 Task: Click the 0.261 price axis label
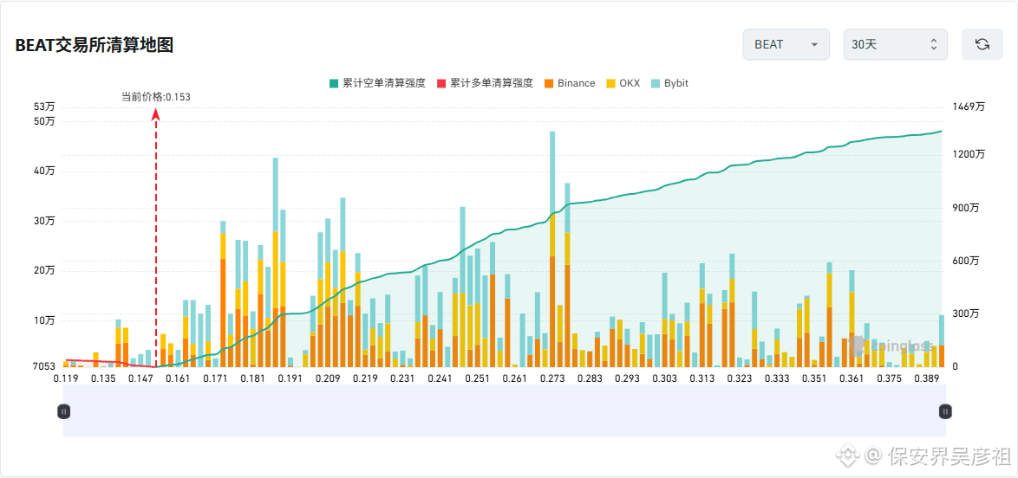coord(515,378)
